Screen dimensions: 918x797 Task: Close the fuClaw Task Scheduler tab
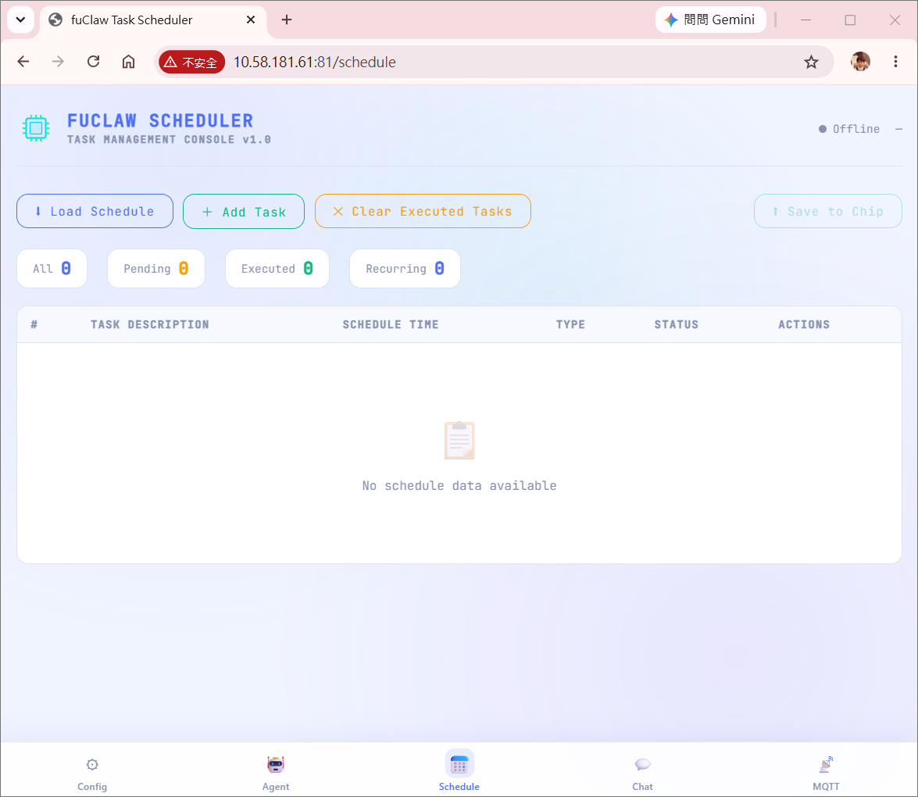coord(251,20)
